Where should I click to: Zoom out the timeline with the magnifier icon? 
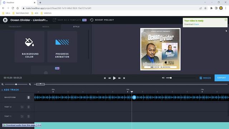[x=3, y=84]
